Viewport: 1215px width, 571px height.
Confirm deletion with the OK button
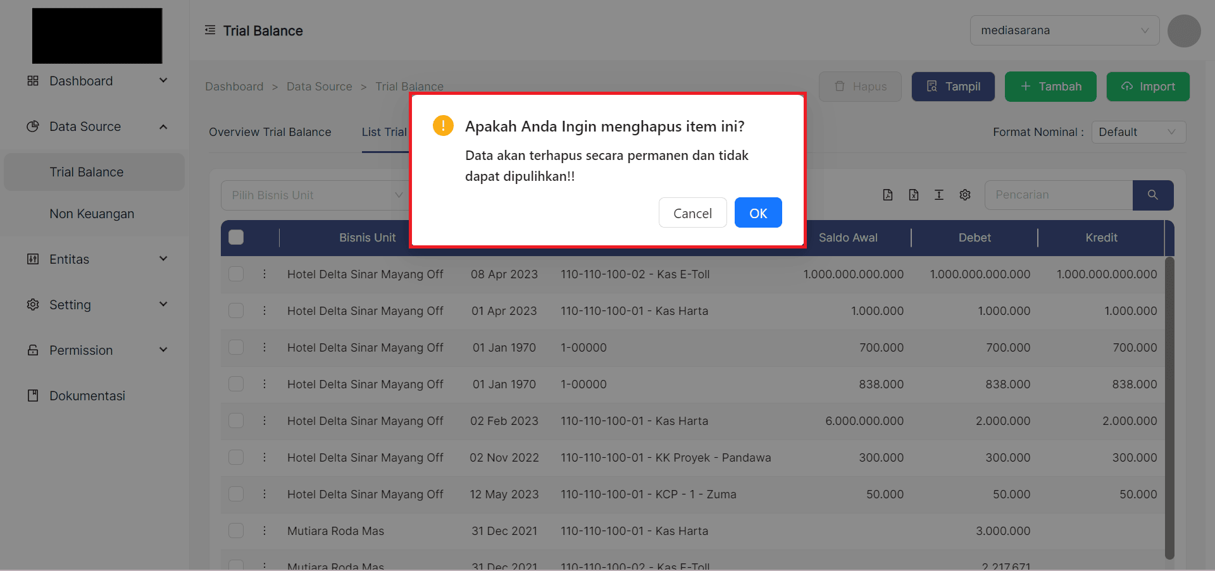coord(757,213)
